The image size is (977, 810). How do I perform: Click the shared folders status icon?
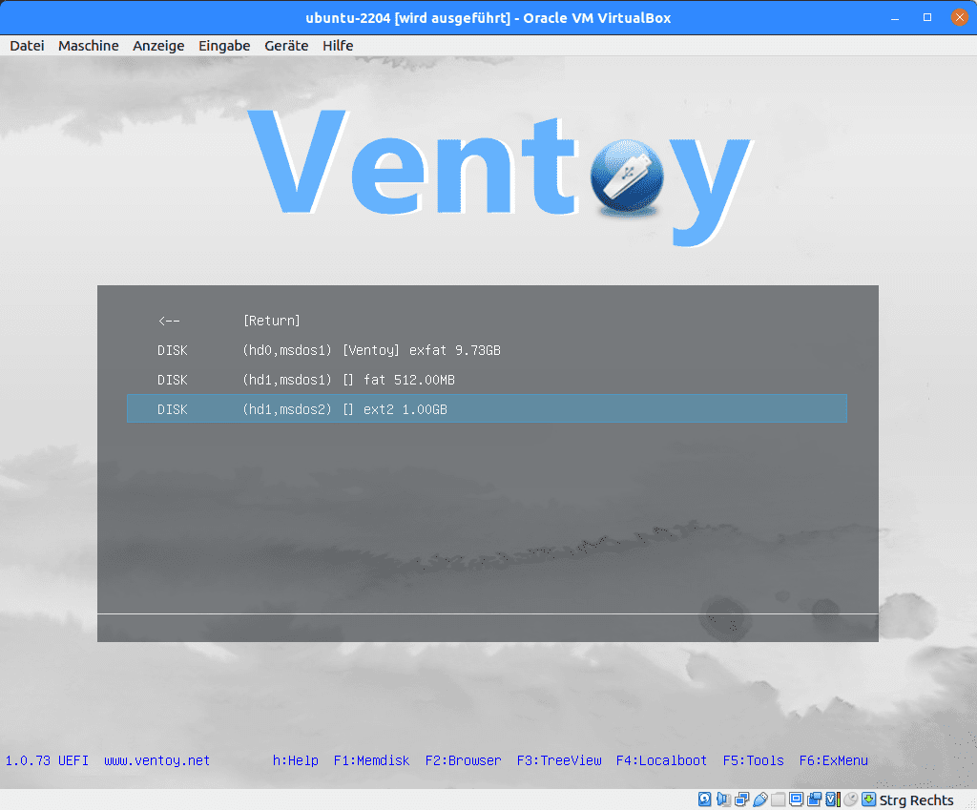pos(779,800)
